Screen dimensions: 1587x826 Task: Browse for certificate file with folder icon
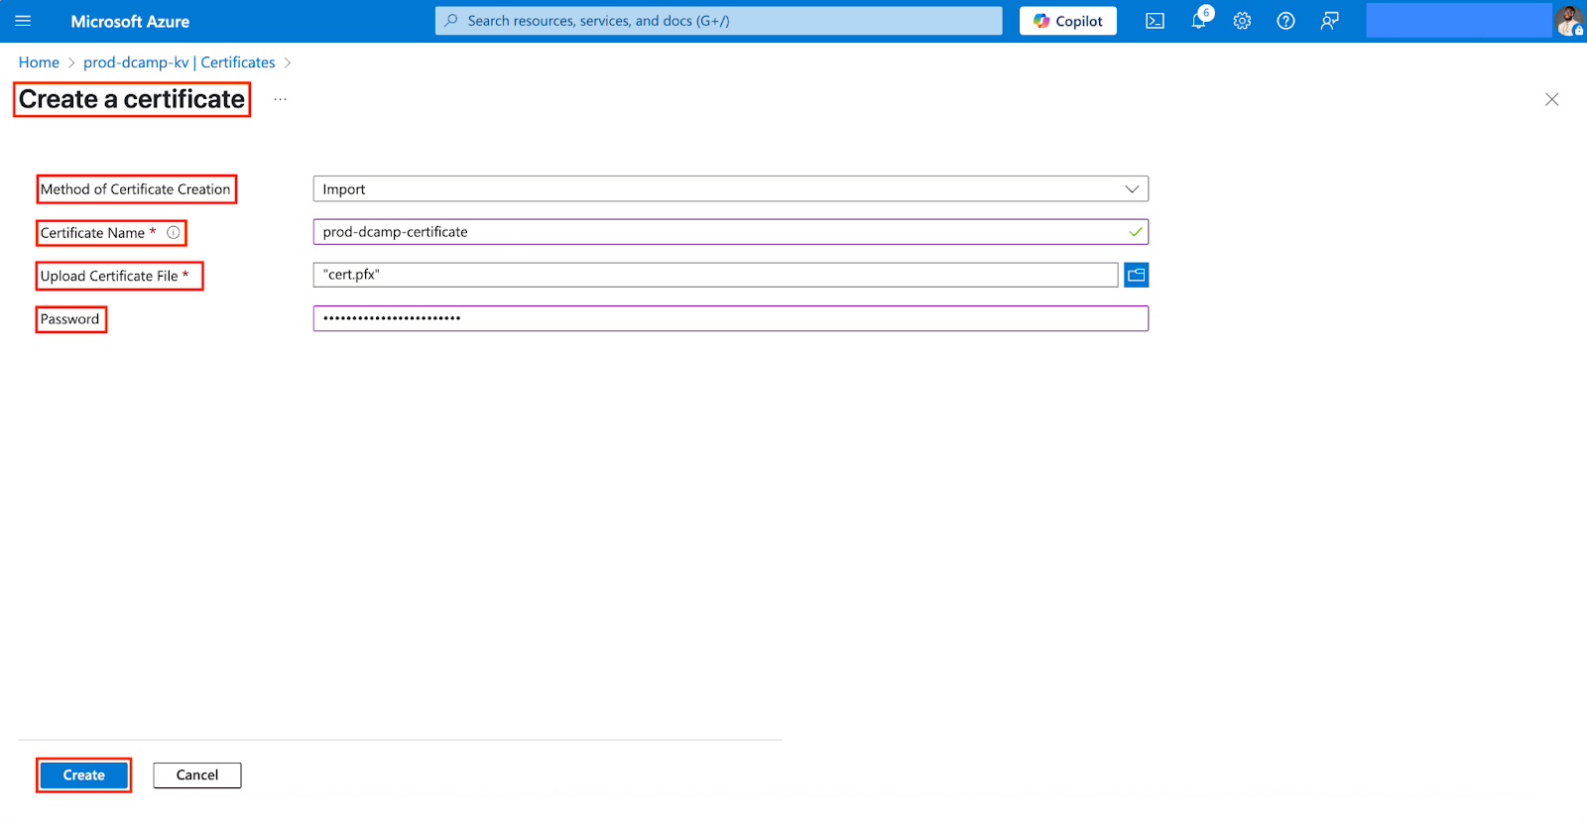click(1137, 275)
